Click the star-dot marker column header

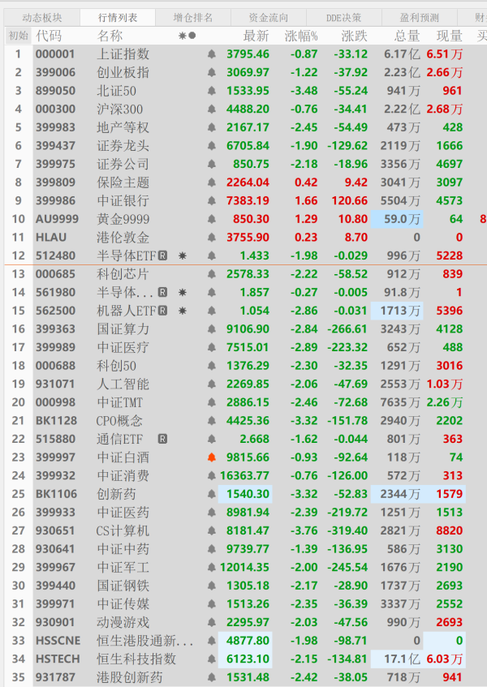pos(187,36)
